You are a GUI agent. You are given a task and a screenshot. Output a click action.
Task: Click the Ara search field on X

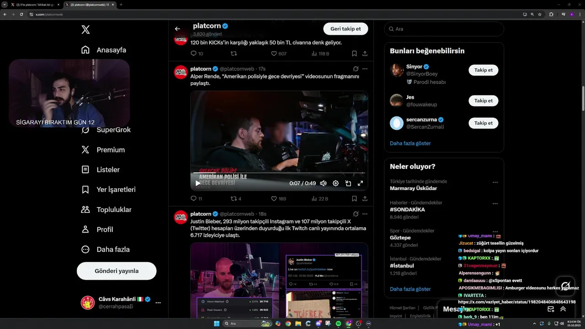(444, 29)
